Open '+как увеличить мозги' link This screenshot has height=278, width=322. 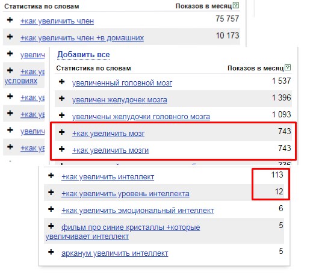(110, 150)
